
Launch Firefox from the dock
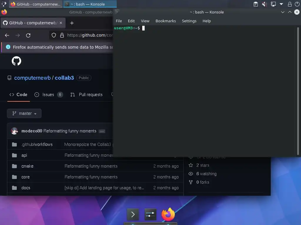coord(168,214)
